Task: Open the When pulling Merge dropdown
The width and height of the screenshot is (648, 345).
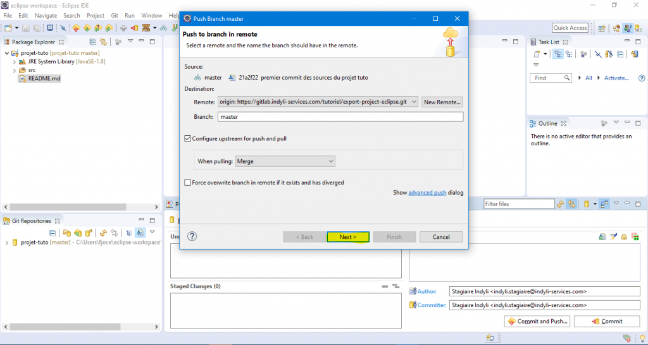Action: (x=285, y=161)
